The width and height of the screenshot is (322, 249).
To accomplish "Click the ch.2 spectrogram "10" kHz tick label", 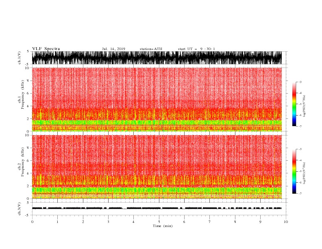I will [x=27, y=135].
